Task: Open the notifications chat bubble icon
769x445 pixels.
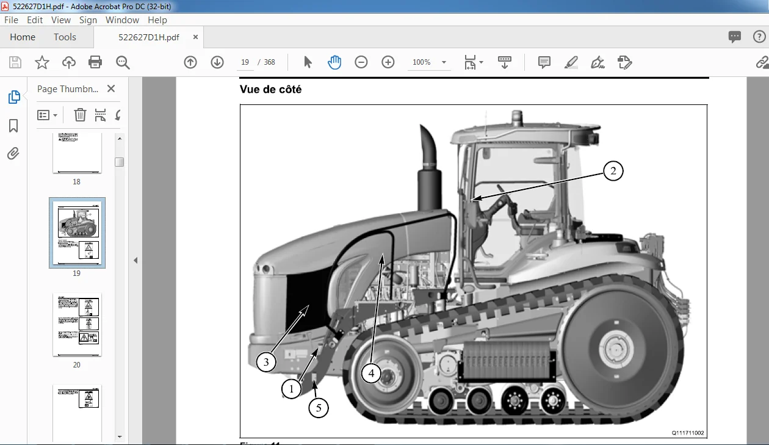Action: tap(735, 37)
